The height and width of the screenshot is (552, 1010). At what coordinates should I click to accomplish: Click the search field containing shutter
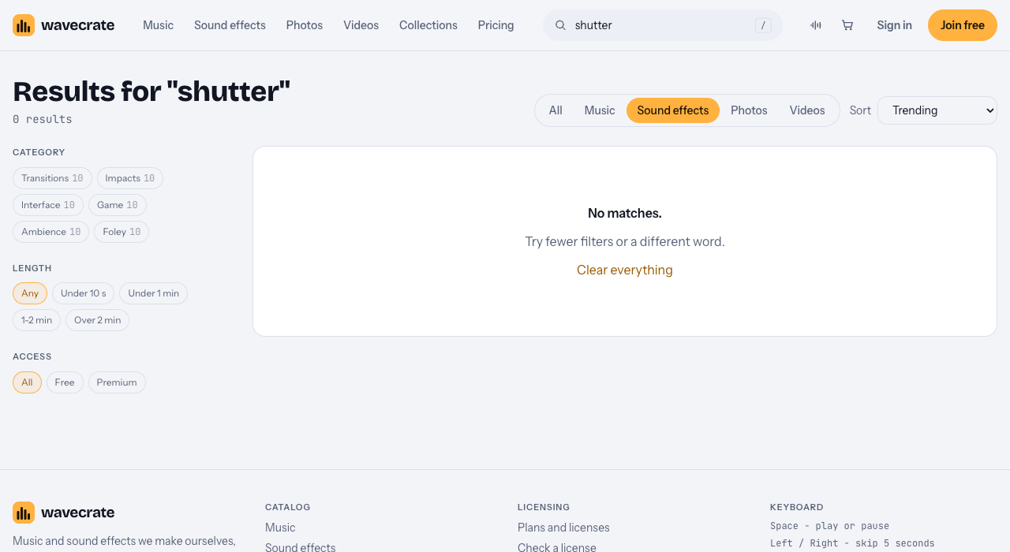pyautogui.click(x=663, y=25)
